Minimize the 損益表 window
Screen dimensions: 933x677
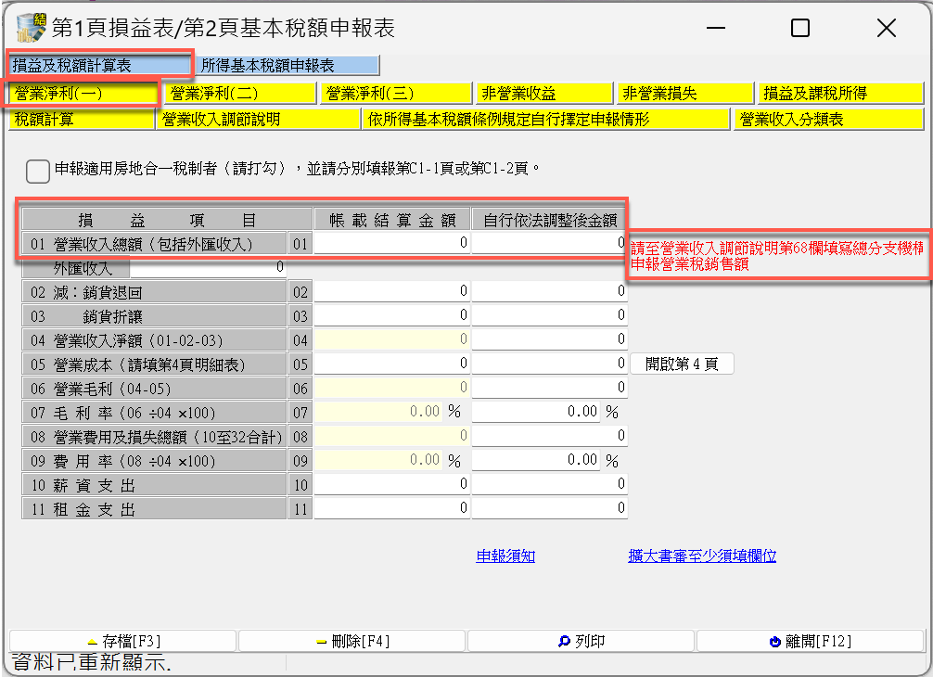pos(716,28)
